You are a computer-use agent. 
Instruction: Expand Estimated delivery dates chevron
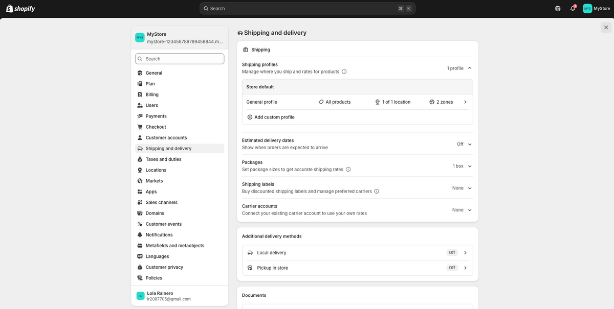tap(470, 144)
